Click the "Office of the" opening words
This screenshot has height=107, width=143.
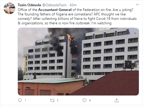pos(27,10)
